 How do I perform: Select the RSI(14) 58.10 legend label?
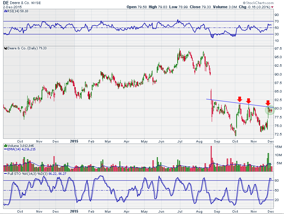point(18,11)
